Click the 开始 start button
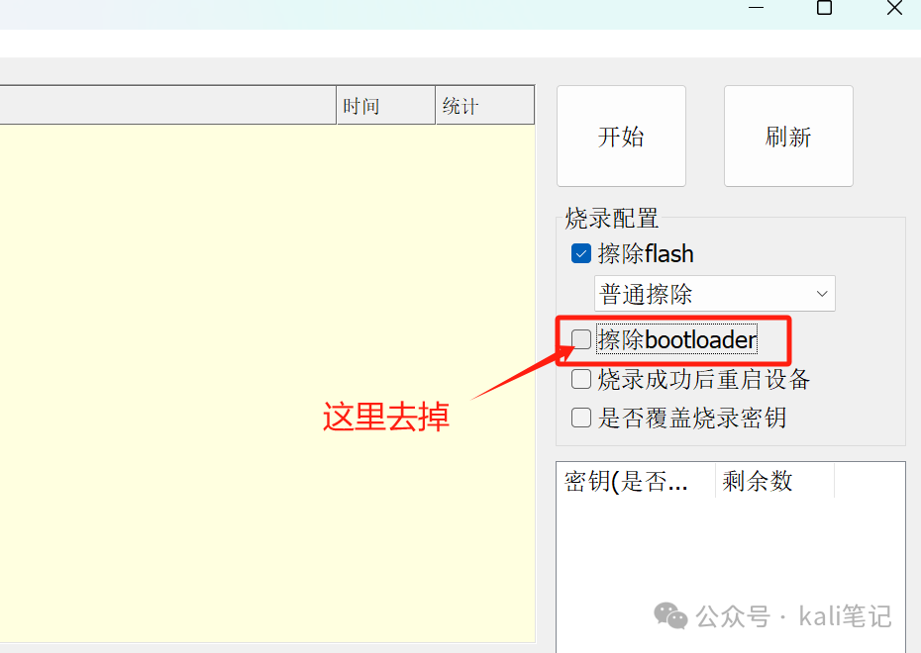 coord(621,137)
